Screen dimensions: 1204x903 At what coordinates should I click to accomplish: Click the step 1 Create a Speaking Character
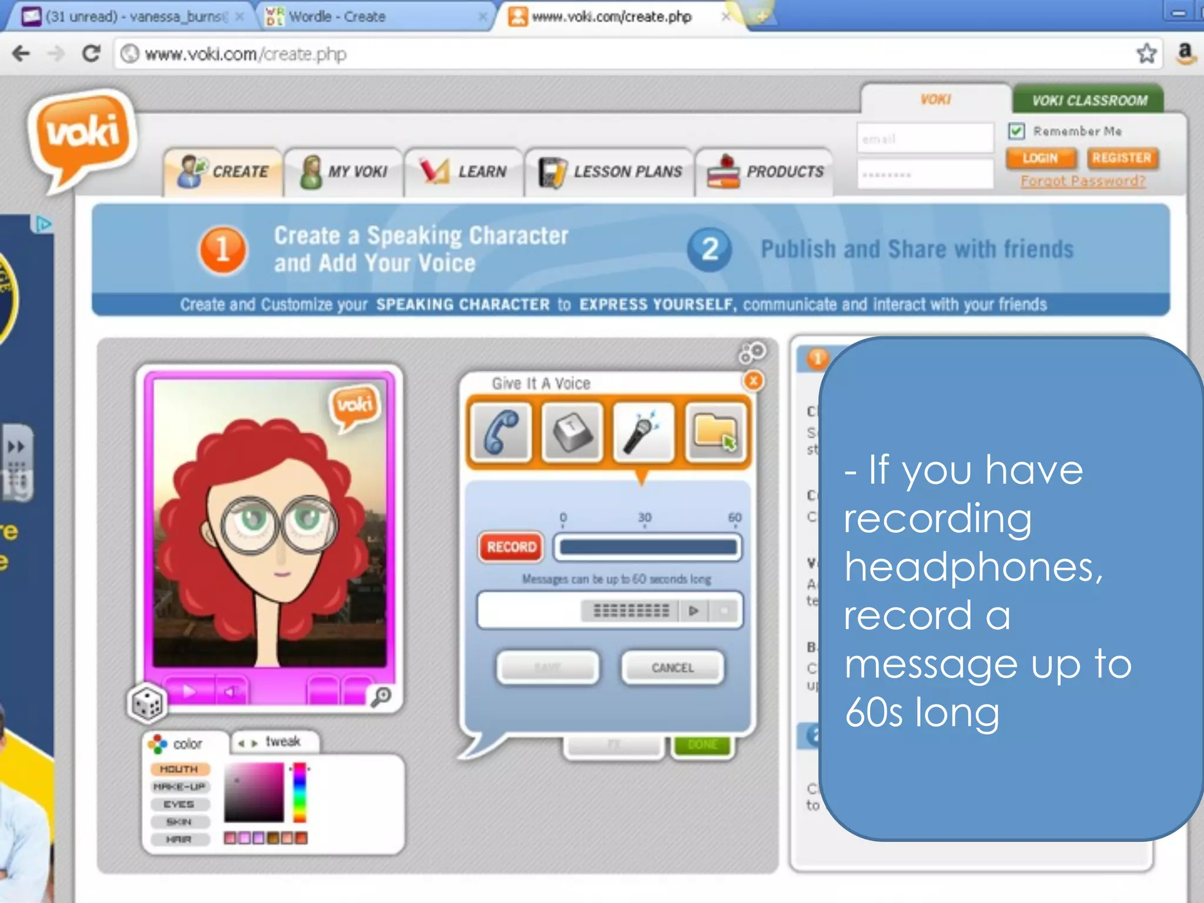click(x=384, y=249)
